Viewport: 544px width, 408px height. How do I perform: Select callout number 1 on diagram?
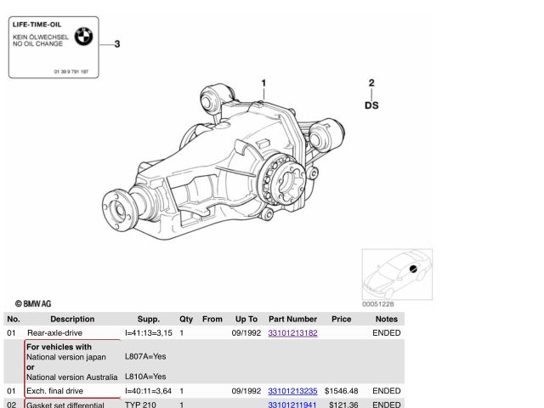[263, 83]
